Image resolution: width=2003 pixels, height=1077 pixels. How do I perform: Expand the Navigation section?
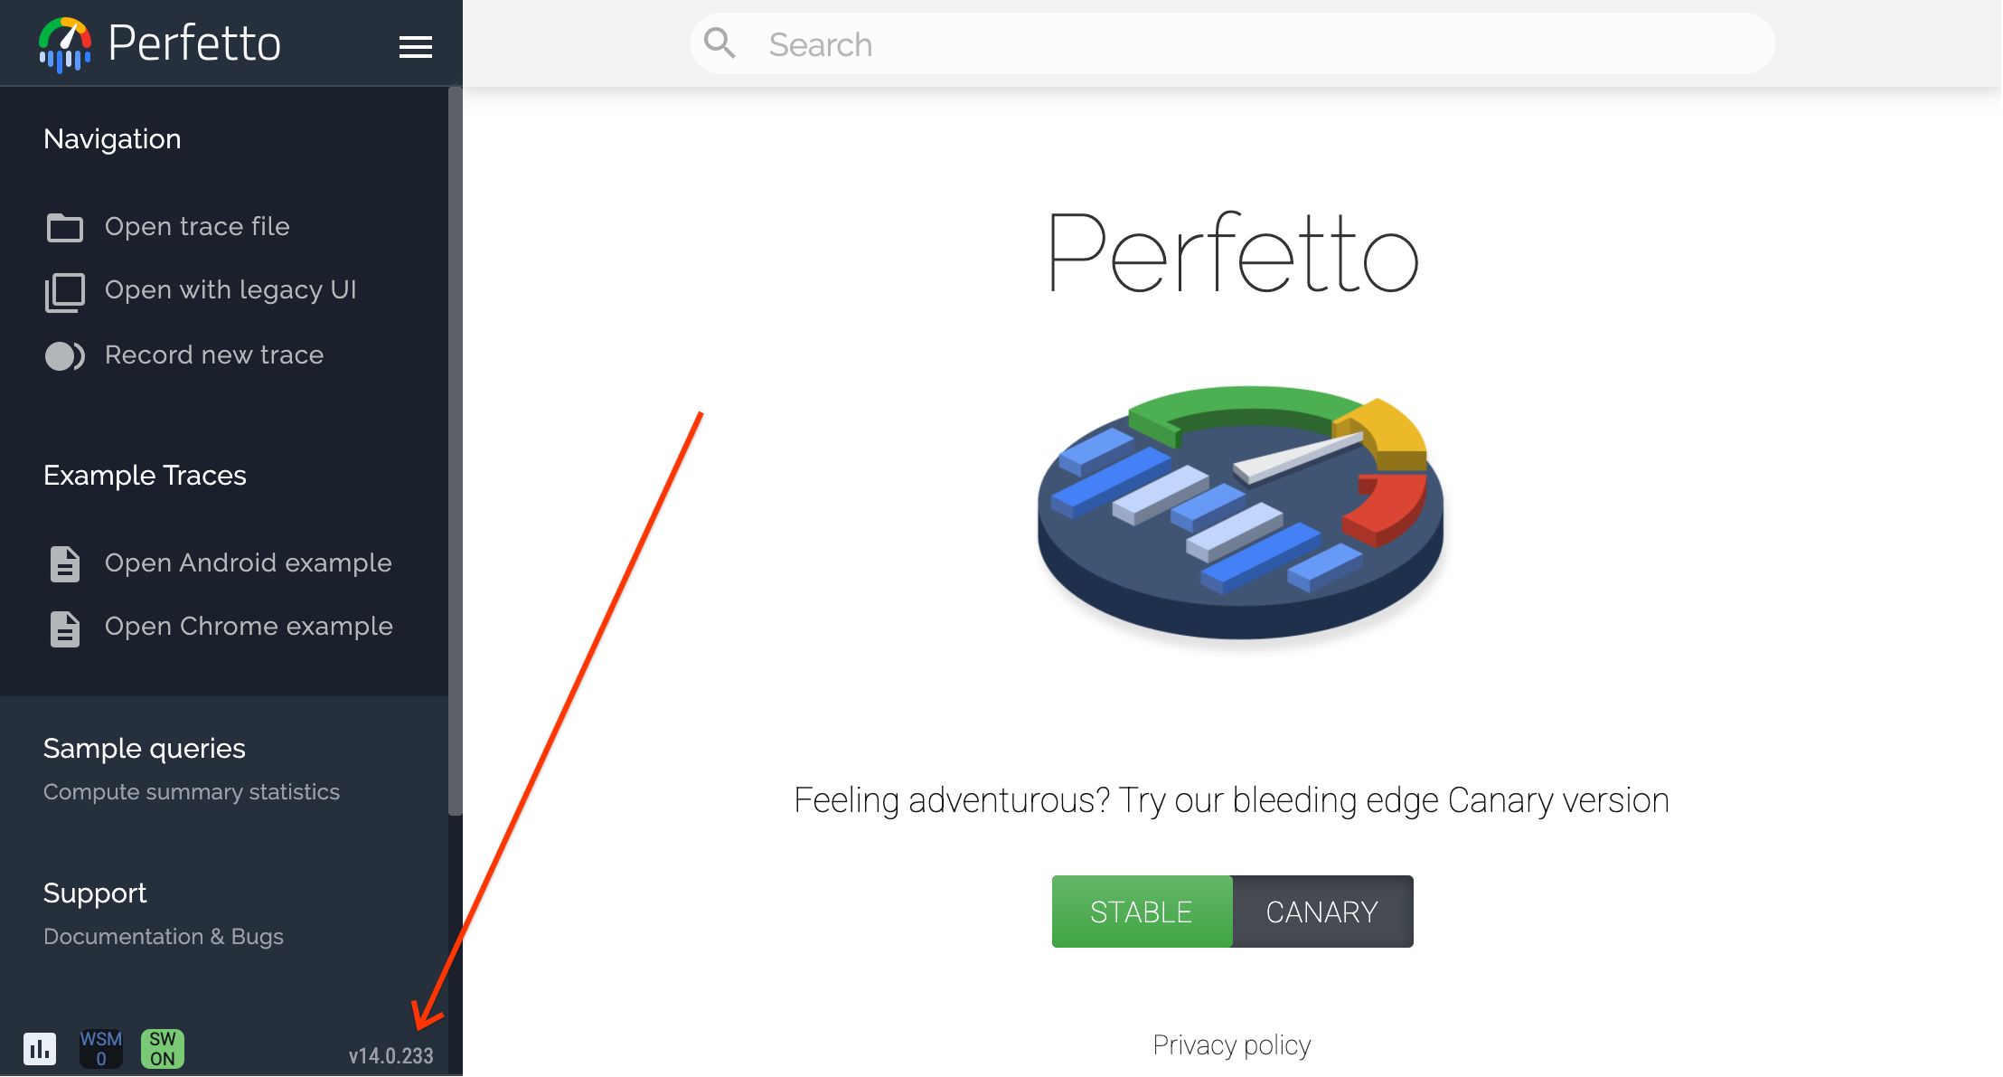pyautogui.click(x=111, y=139)
